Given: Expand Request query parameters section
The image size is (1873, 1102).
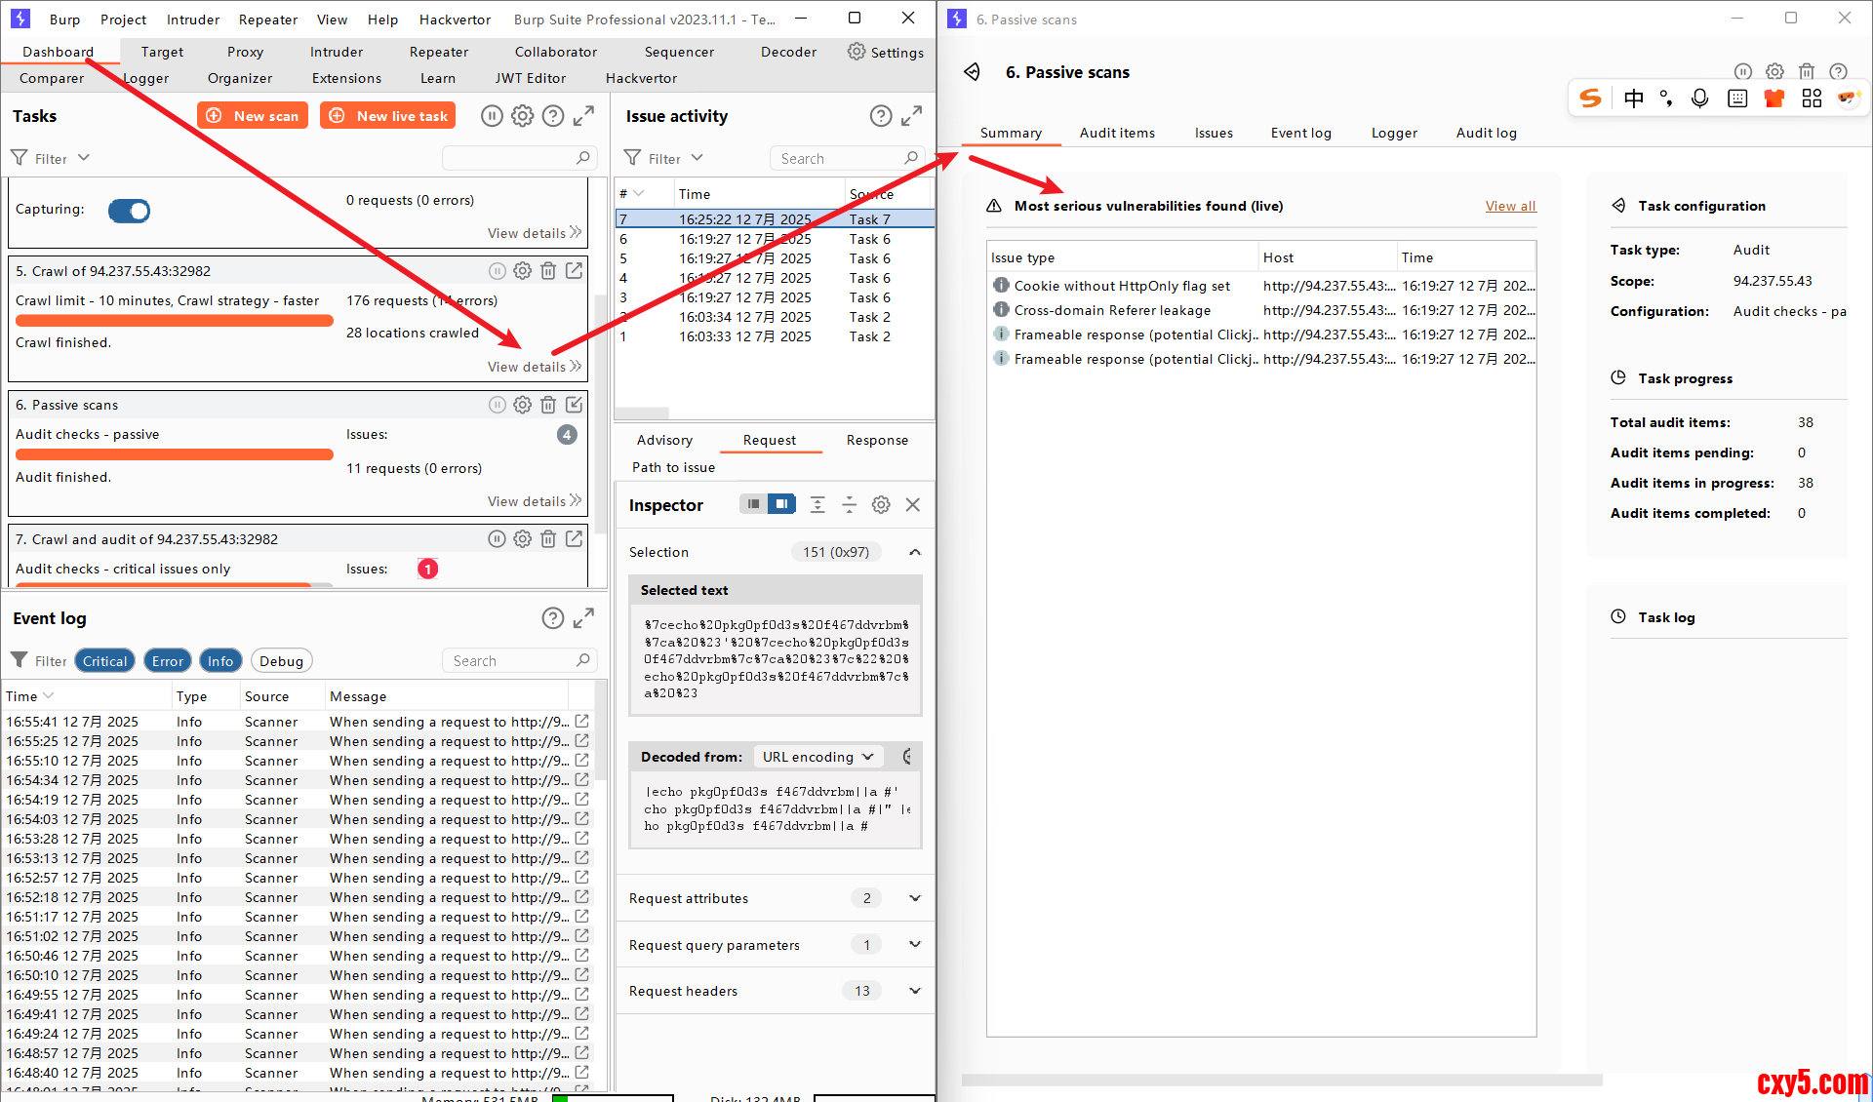Looking at the screenshot, I should [914, 945].
